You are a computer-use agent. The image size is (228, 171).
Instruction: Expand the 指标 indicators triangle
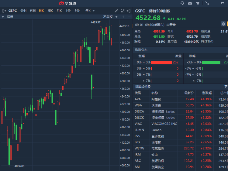(x=3, y=17)
